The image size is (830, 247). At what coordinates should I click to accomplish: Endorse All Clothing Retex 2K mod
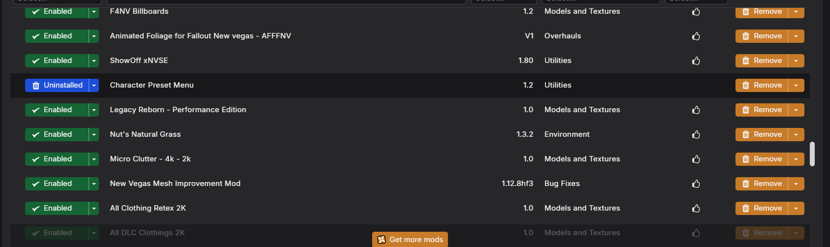696,208
